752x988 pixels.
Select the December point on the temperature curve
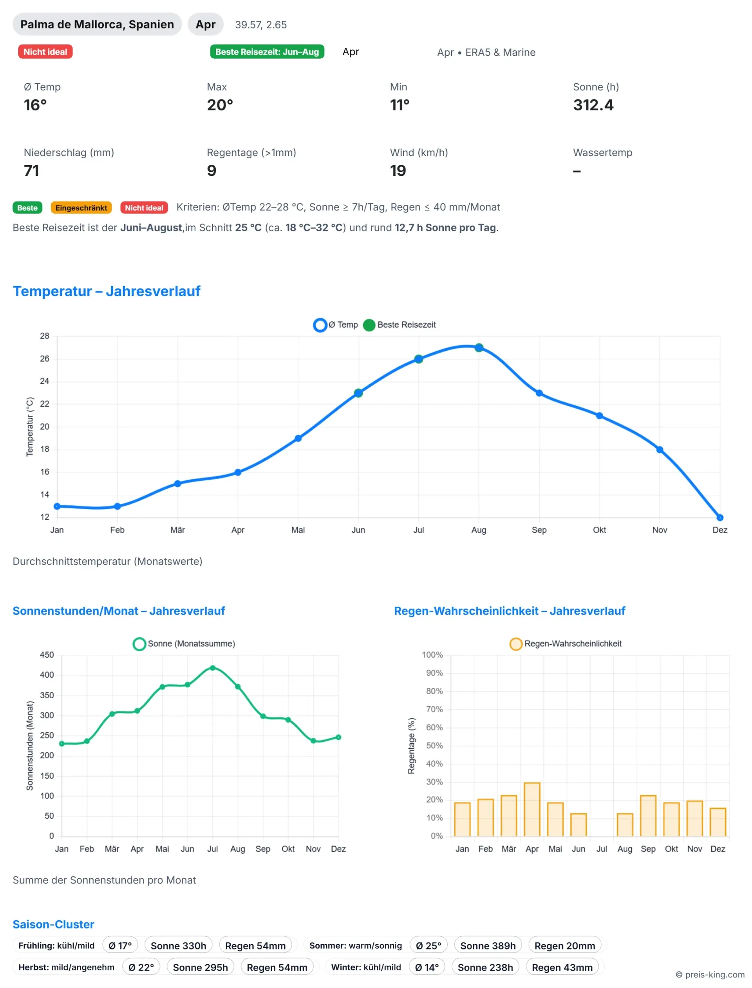click(x=720, y=517)
